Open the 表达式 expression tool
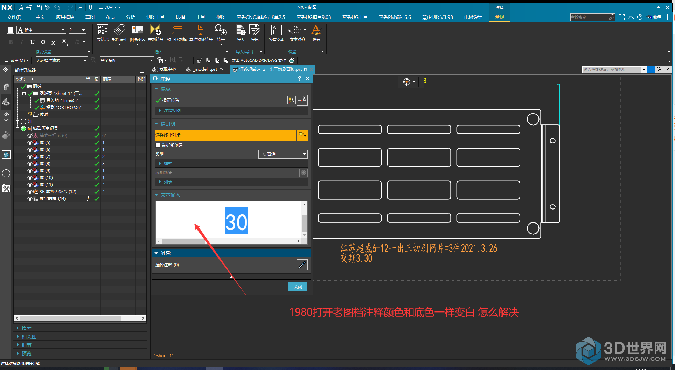 pyautogui.click(x=103, y=33)
